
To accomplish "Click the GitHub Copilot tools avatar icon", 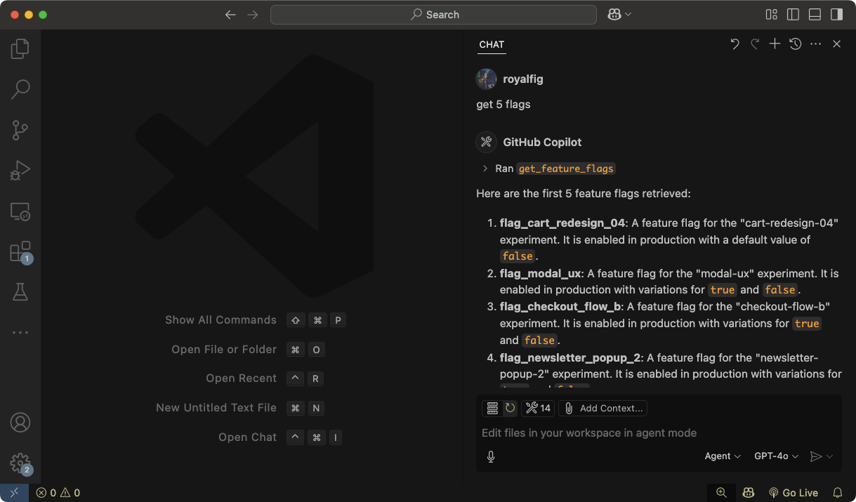I will click(x=487, y=142).
